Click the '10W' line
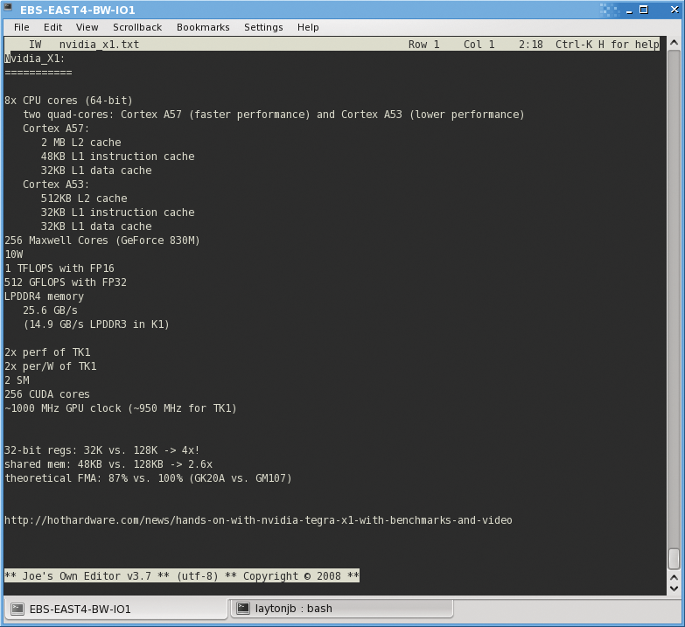 pos(14,254)
